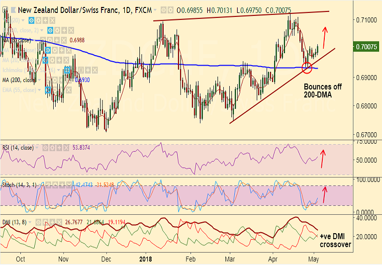Click the 2018 label on the time axis
Screen dimensions: 382x265
pyautogui.click(x=146, y=259)
